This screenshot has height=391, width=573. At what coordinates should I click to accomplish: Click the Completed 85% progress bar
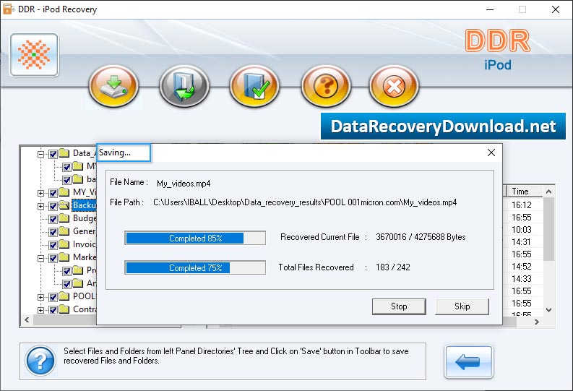click(195, 238)
